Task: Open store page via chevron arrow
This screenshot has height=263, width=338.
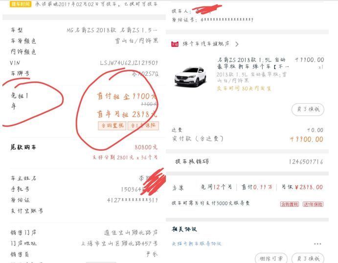Action: pyautogui.click(x=237, y=44)
